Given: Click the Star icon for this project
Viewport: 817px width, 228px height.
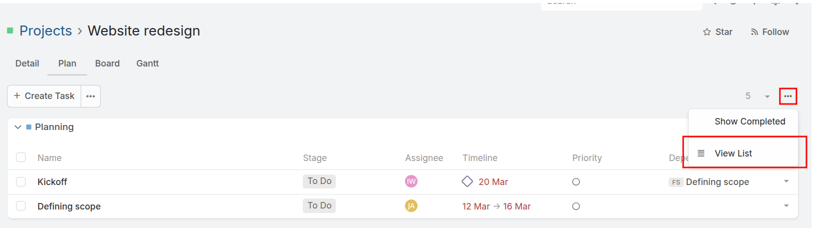Looking at the screenshot, I should (707, 32).
